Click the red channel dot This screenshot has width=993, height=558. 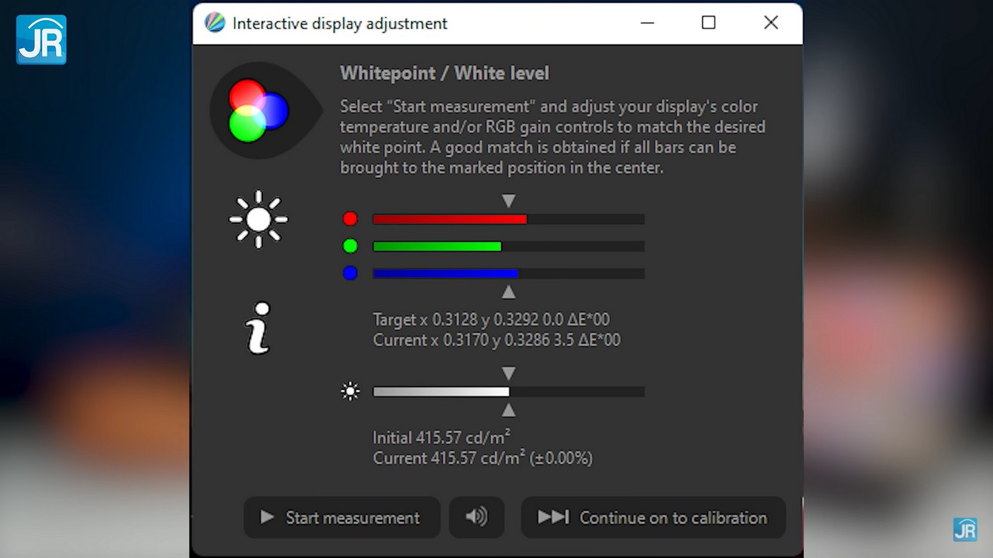(x=350, y=219)
